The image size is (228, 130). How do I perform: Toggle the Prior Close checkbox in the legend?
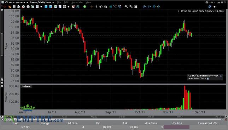click(208, 79)
